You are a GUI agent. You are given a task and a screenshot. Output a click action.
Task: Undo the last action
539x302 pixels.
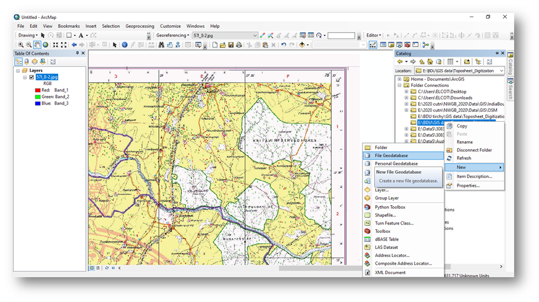(283, 44)
